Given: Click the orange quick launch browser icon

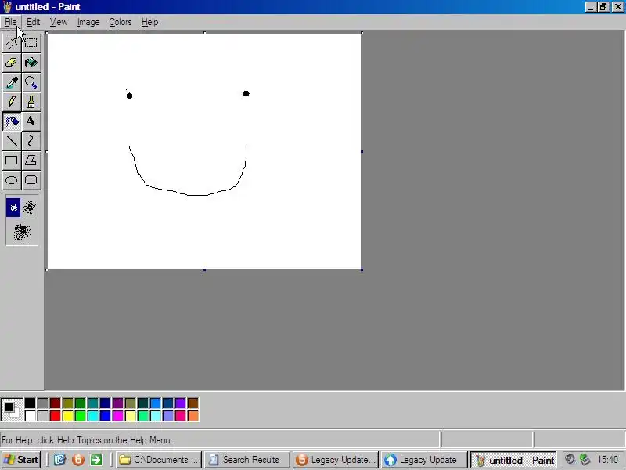Looking at the screenshot, I should (x=77, y=460).
